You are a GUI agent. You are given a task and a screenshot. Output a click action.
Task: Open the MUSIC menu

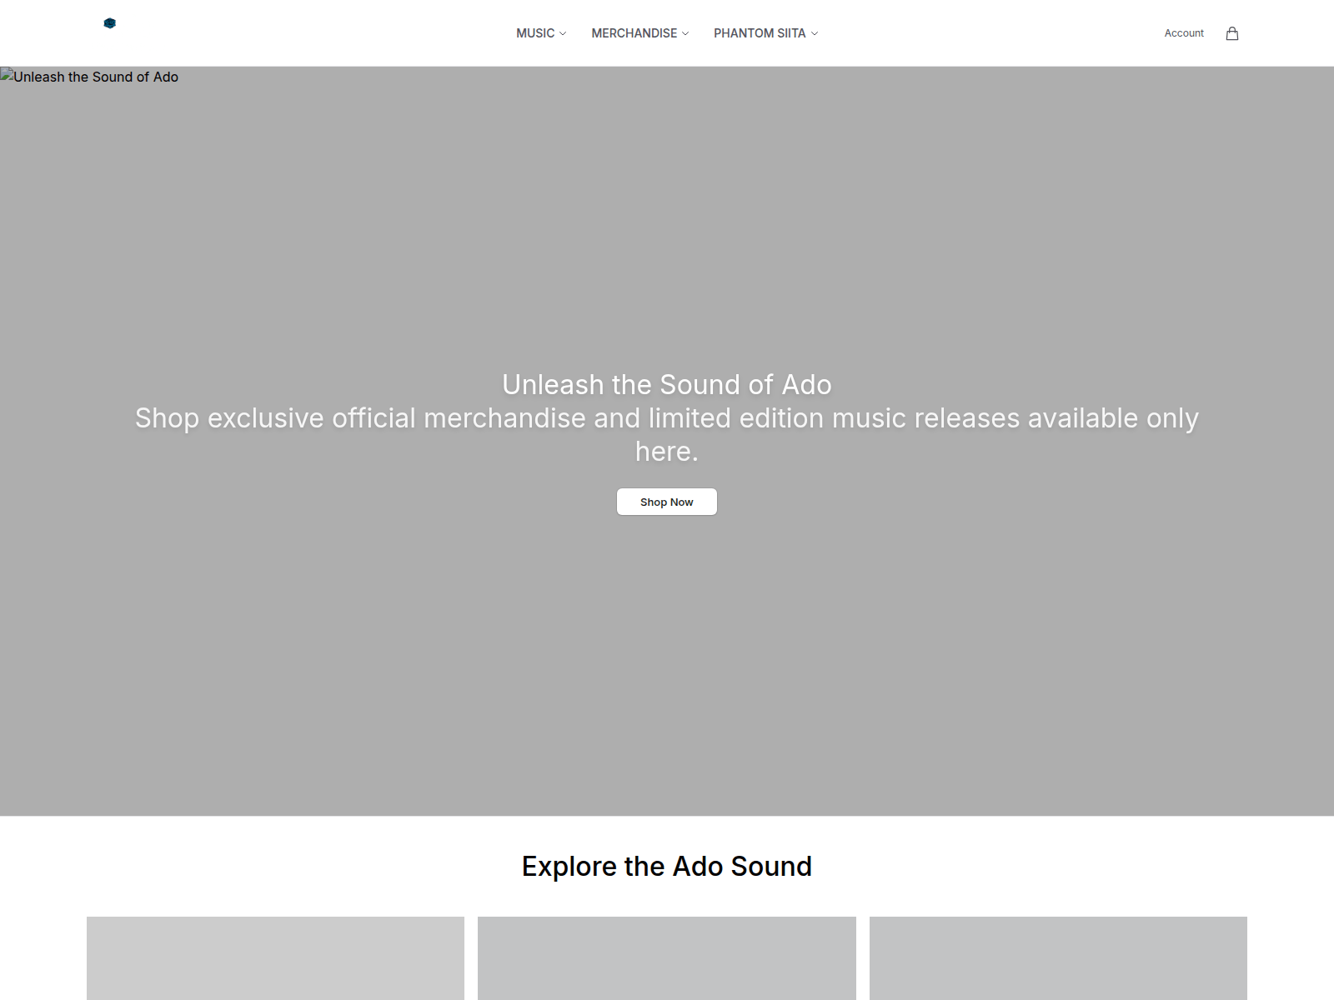535,33
